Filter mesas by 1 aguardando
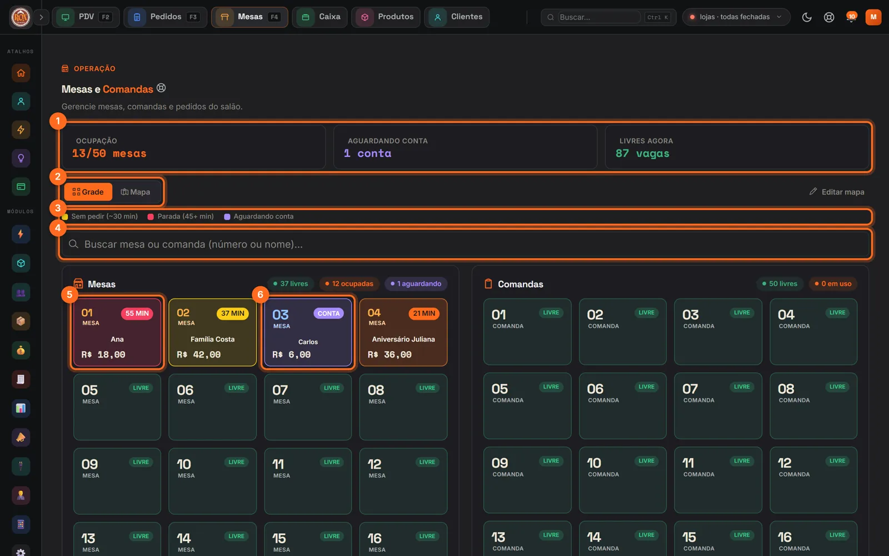 (416, 284)
